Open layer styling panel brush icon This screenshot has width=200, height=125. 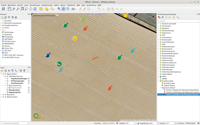coord(2,70)
